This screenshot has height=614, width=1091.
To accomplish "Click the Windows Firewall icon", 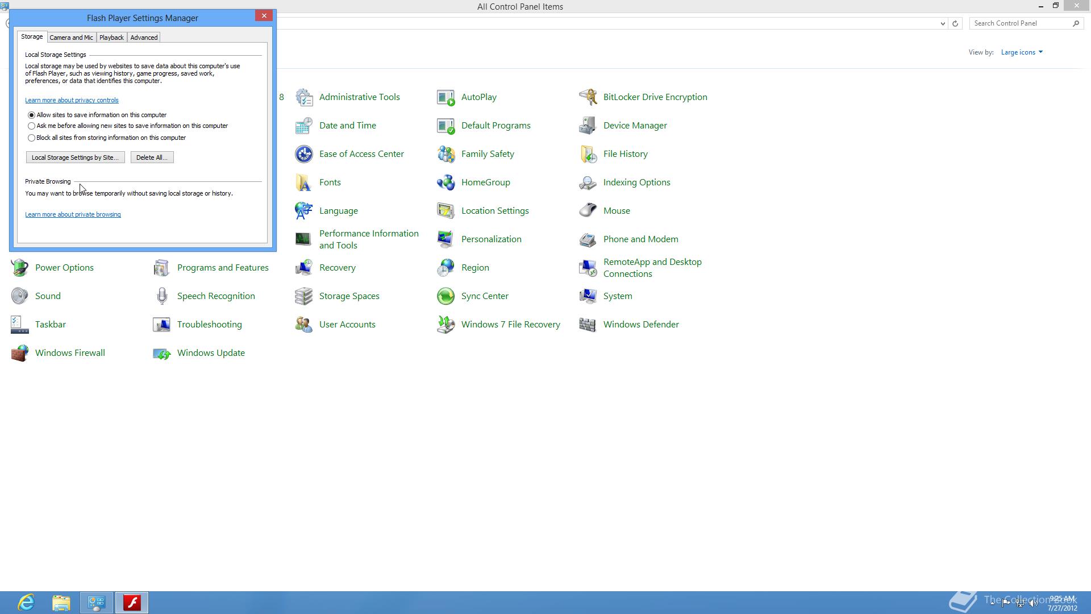I will [20, 353].
